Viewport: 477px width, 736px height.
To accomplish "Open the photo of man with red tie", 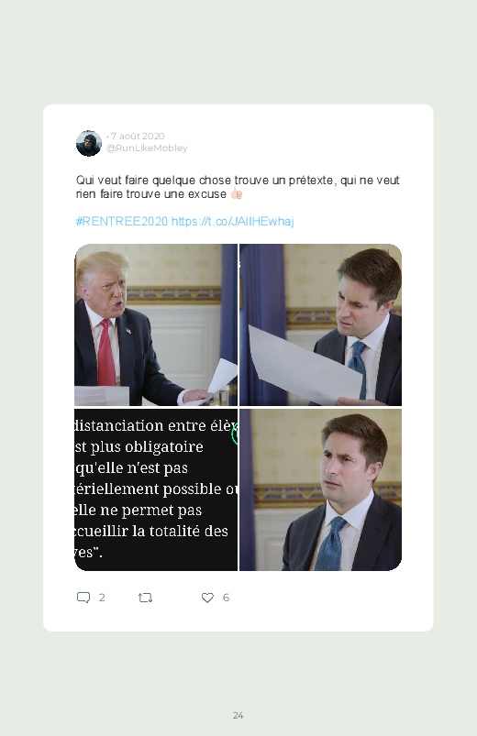I will coord(156,324).
